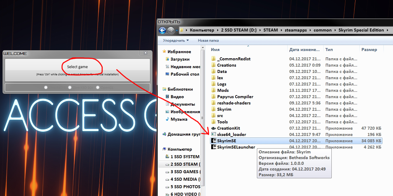This screenshot has height=196, width=393.
Task: Select the Direct3D 10+ radio button
Action: [70, 87]
